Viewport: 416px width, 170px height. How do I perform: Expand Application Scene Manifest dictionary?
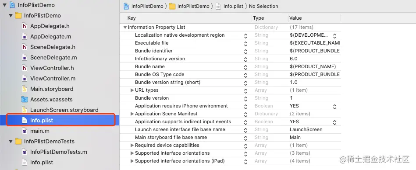click(x=132, y=114)
